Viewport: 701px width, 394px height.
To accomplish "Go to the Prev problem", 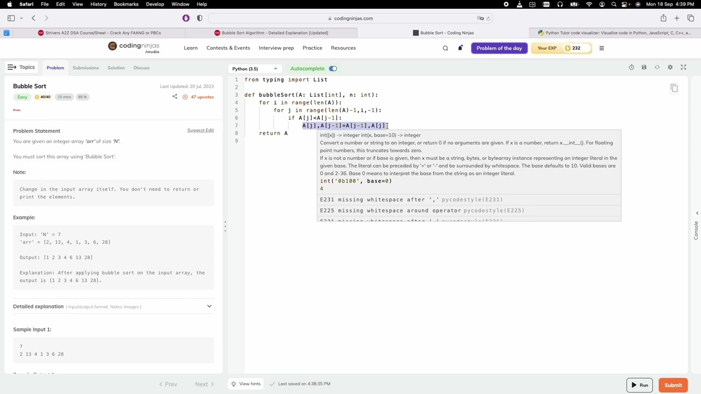I will click(168, 384).
